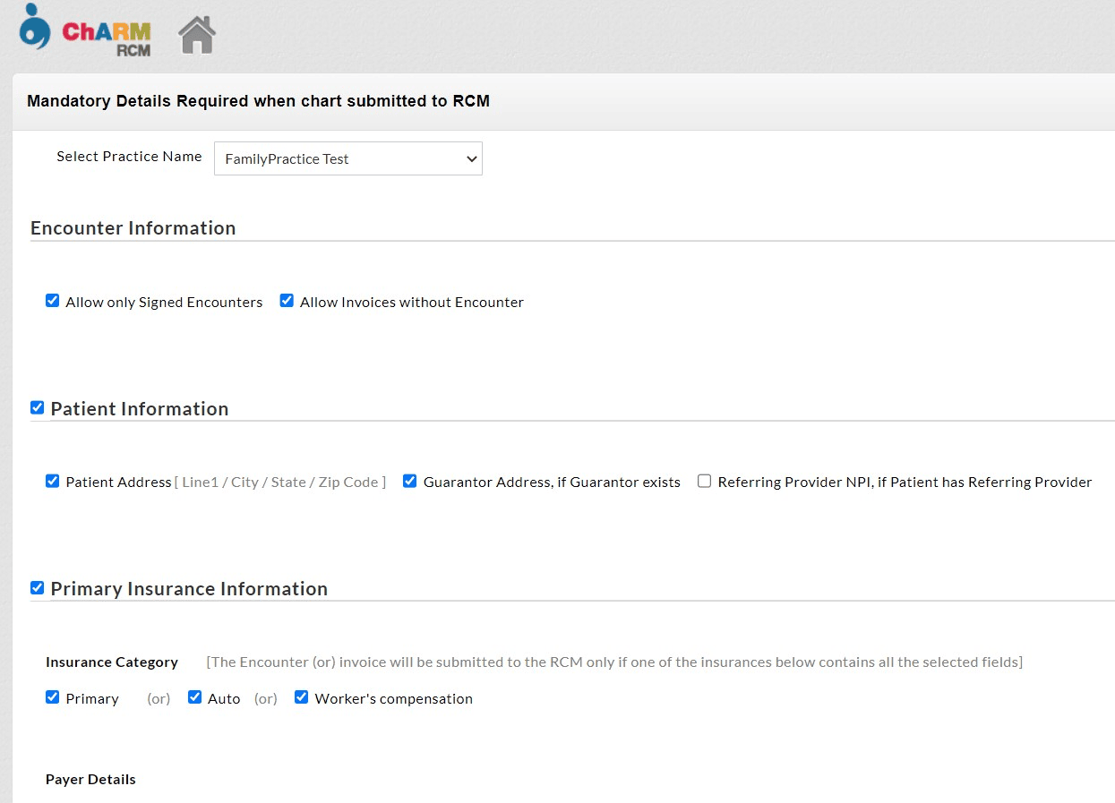The width and height of the screenshot is (1115, 803).
Task: Click the Encounter Information section heading
Action: tap(133, 228)
